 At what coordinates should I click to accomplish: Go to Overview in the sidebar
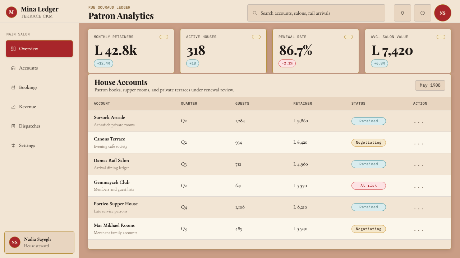[39, 49]
